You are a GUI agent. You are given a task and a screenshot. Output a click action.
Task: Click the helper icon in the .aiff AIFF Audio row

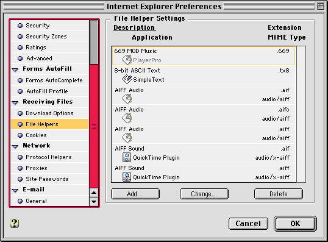127,138
